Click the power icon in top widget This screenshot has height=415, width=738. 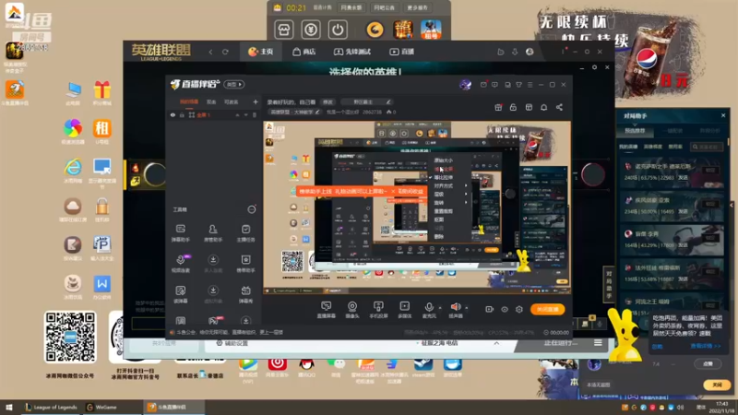(x=338, y=30)
